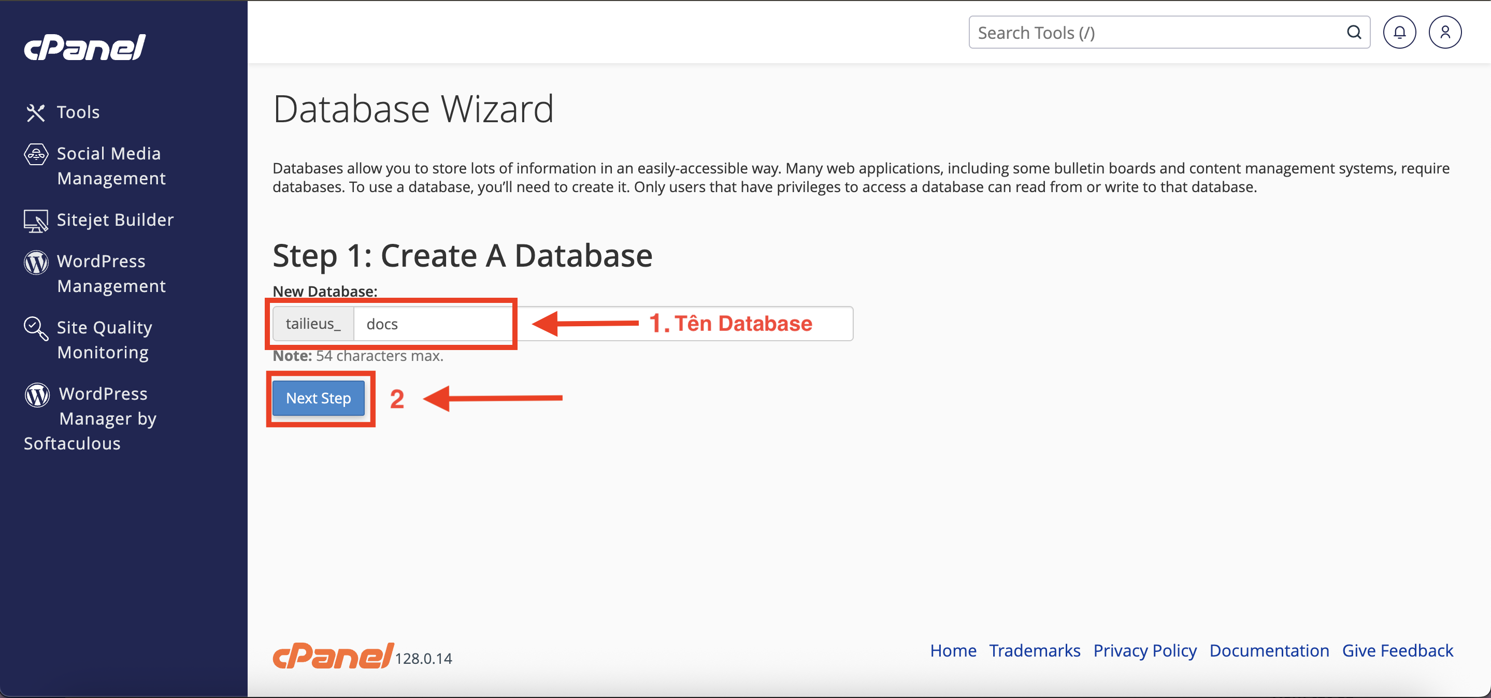This screenshot has width=1491, height=698.
Task: Click the Site Quality Monitoring magnifier icon
Action: [35, 328]
